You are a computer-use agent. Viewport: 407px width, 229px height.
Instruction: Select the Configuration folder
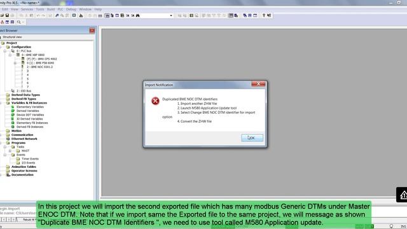coord(21,47)
